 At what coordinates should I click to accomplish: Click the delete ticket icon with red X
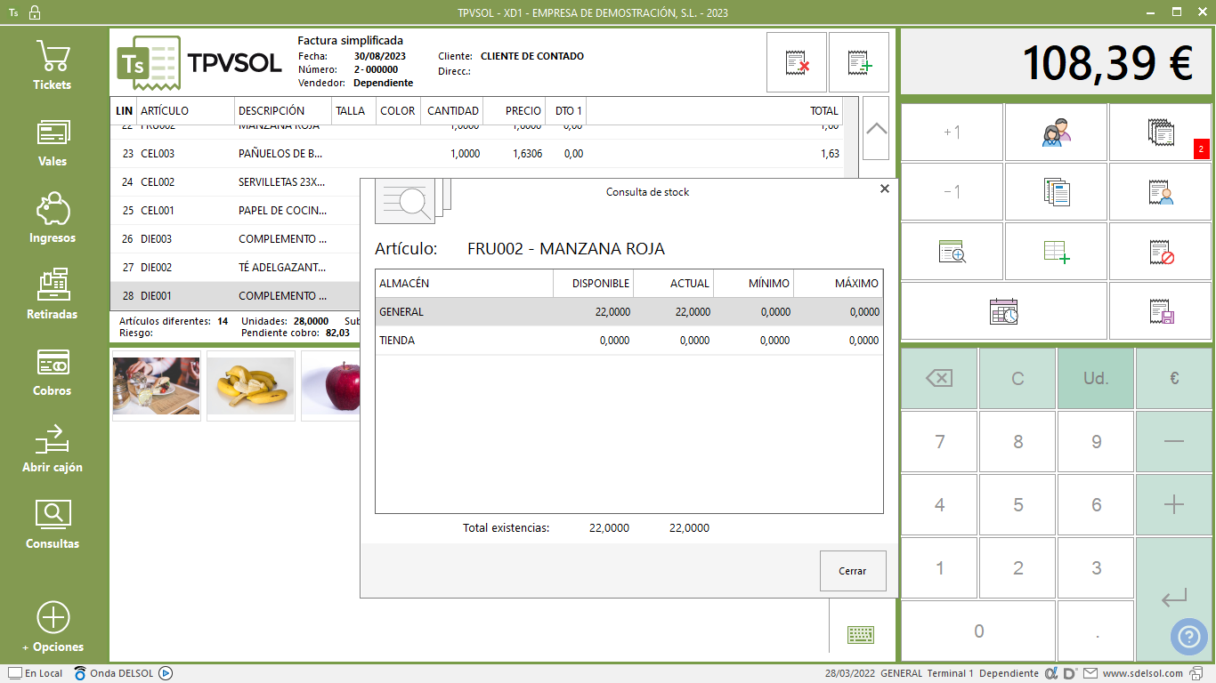click(797, 62)
